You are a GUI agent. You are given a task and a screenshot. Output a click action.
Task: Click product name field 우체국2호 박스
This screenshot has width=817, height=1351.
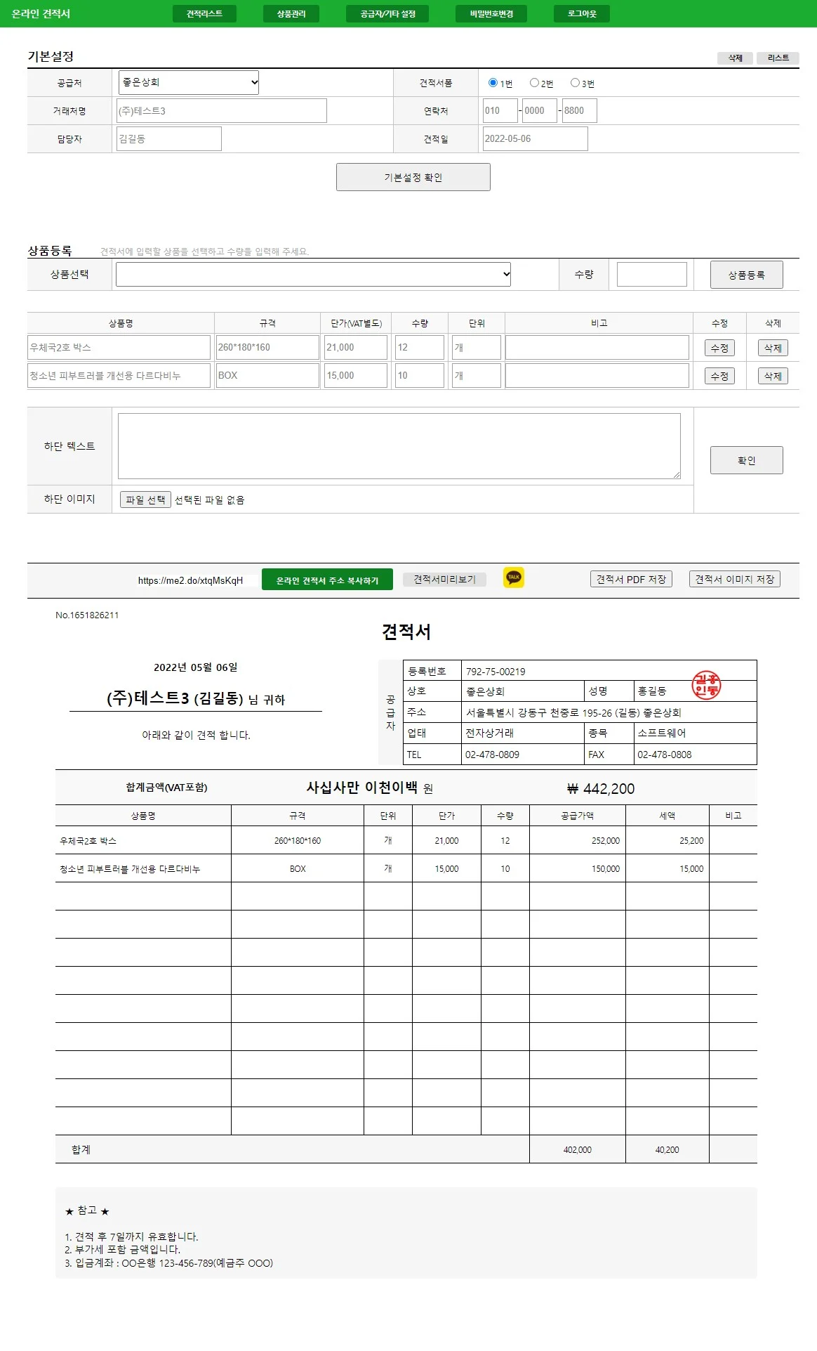click(x=119, y=347)
